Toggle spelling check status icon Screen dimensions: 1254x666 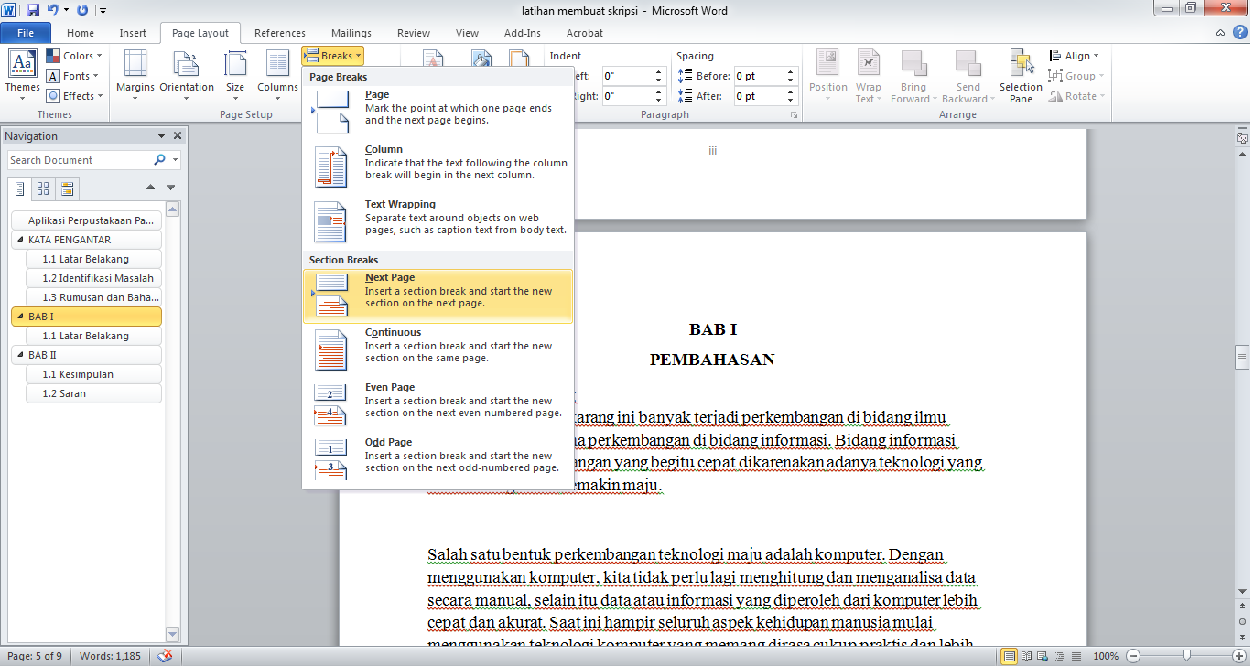(x=166, y=655)
